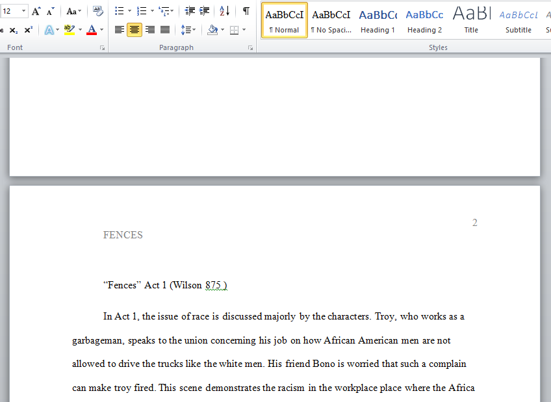The image size is (551, 402).
Task: Justify the paragraph text
Action: (x=165, y=30)
